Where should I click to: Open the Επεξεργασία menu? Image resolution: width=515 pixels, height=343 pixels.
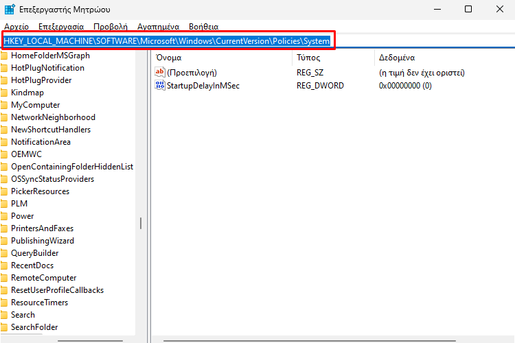coord(61,27)
